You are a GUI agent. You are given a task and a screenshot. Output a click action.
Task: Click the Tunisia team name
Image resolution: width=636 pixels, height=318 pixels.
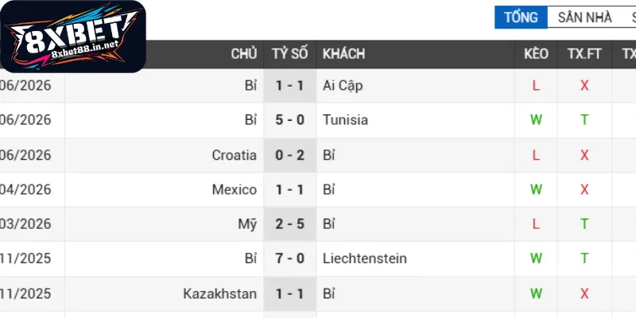pyautogui.click(x=345, y=120)
